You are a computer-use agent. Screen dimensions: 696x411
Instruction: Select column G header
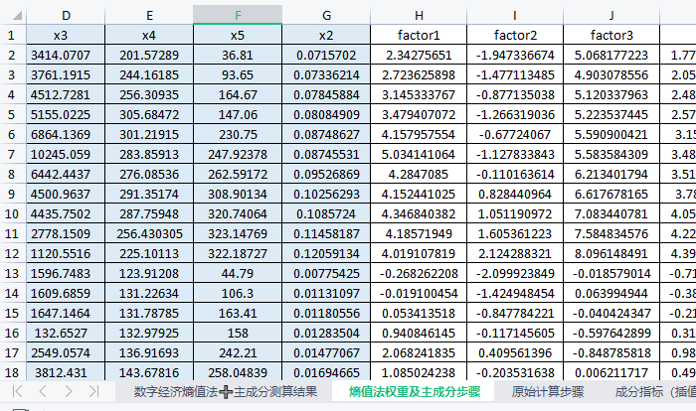click(x=326, y=16)
